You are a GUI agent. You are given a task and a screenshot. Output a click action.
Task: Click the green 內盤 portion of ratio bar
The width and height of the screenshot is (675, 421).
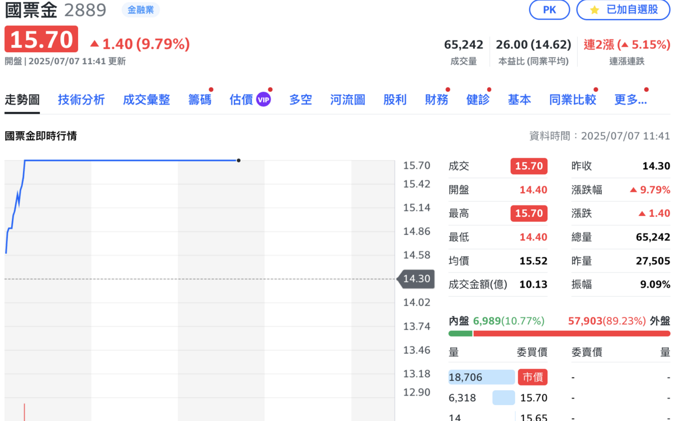tap(461, 333)
